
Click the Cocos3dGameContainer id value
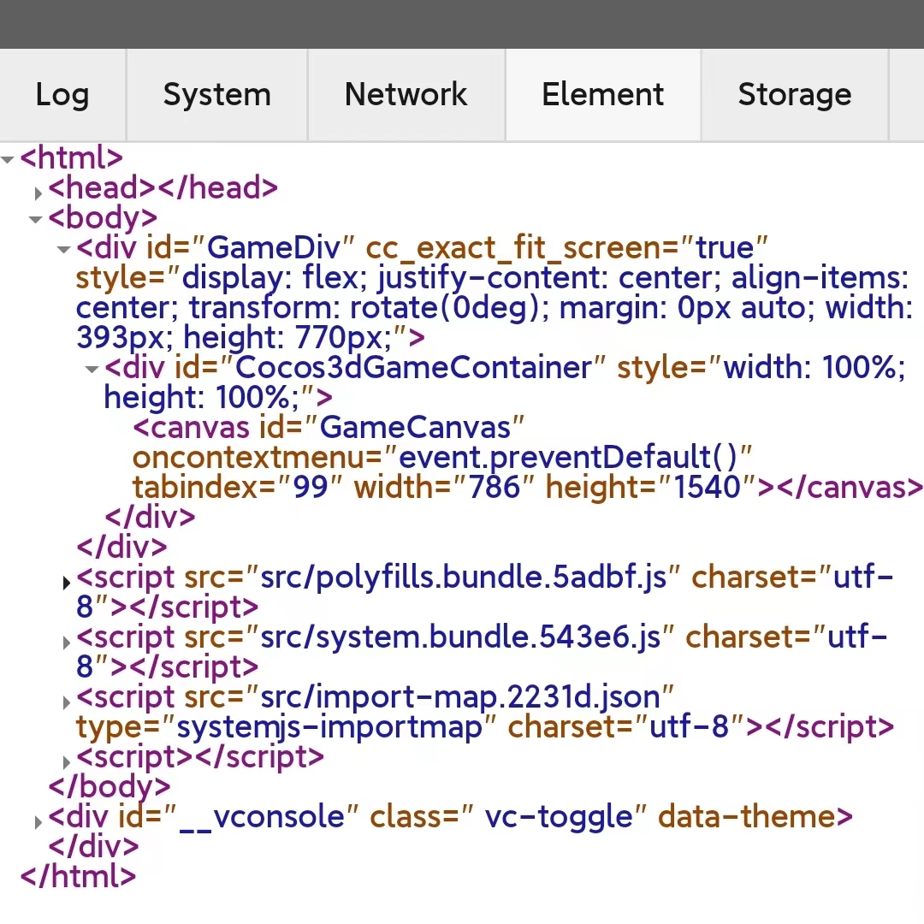click(x=413, y=368)
